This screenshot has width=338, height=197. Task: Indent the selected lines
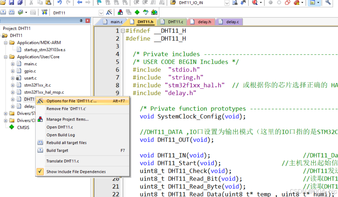coord(136,3)
